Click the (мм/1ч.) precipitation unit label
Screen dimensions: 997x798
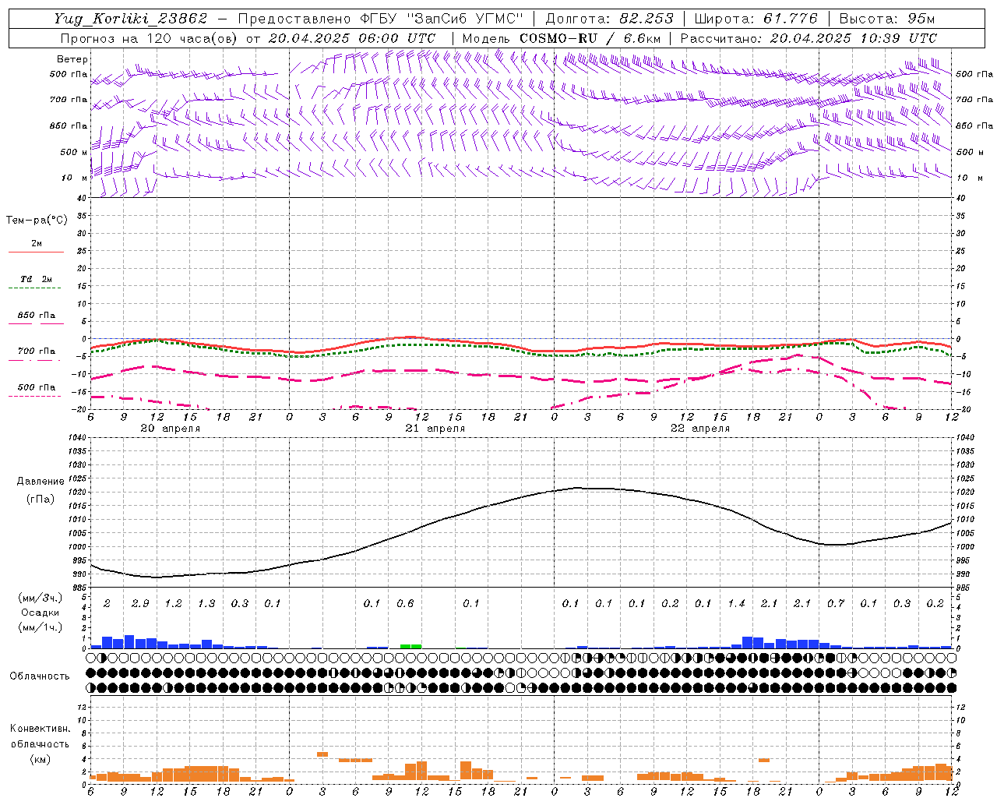pos(40,627)
